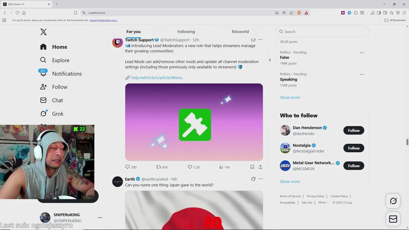Open more options for False trend
The width and height of the screenshot is (409, 230).
point(361,53)
